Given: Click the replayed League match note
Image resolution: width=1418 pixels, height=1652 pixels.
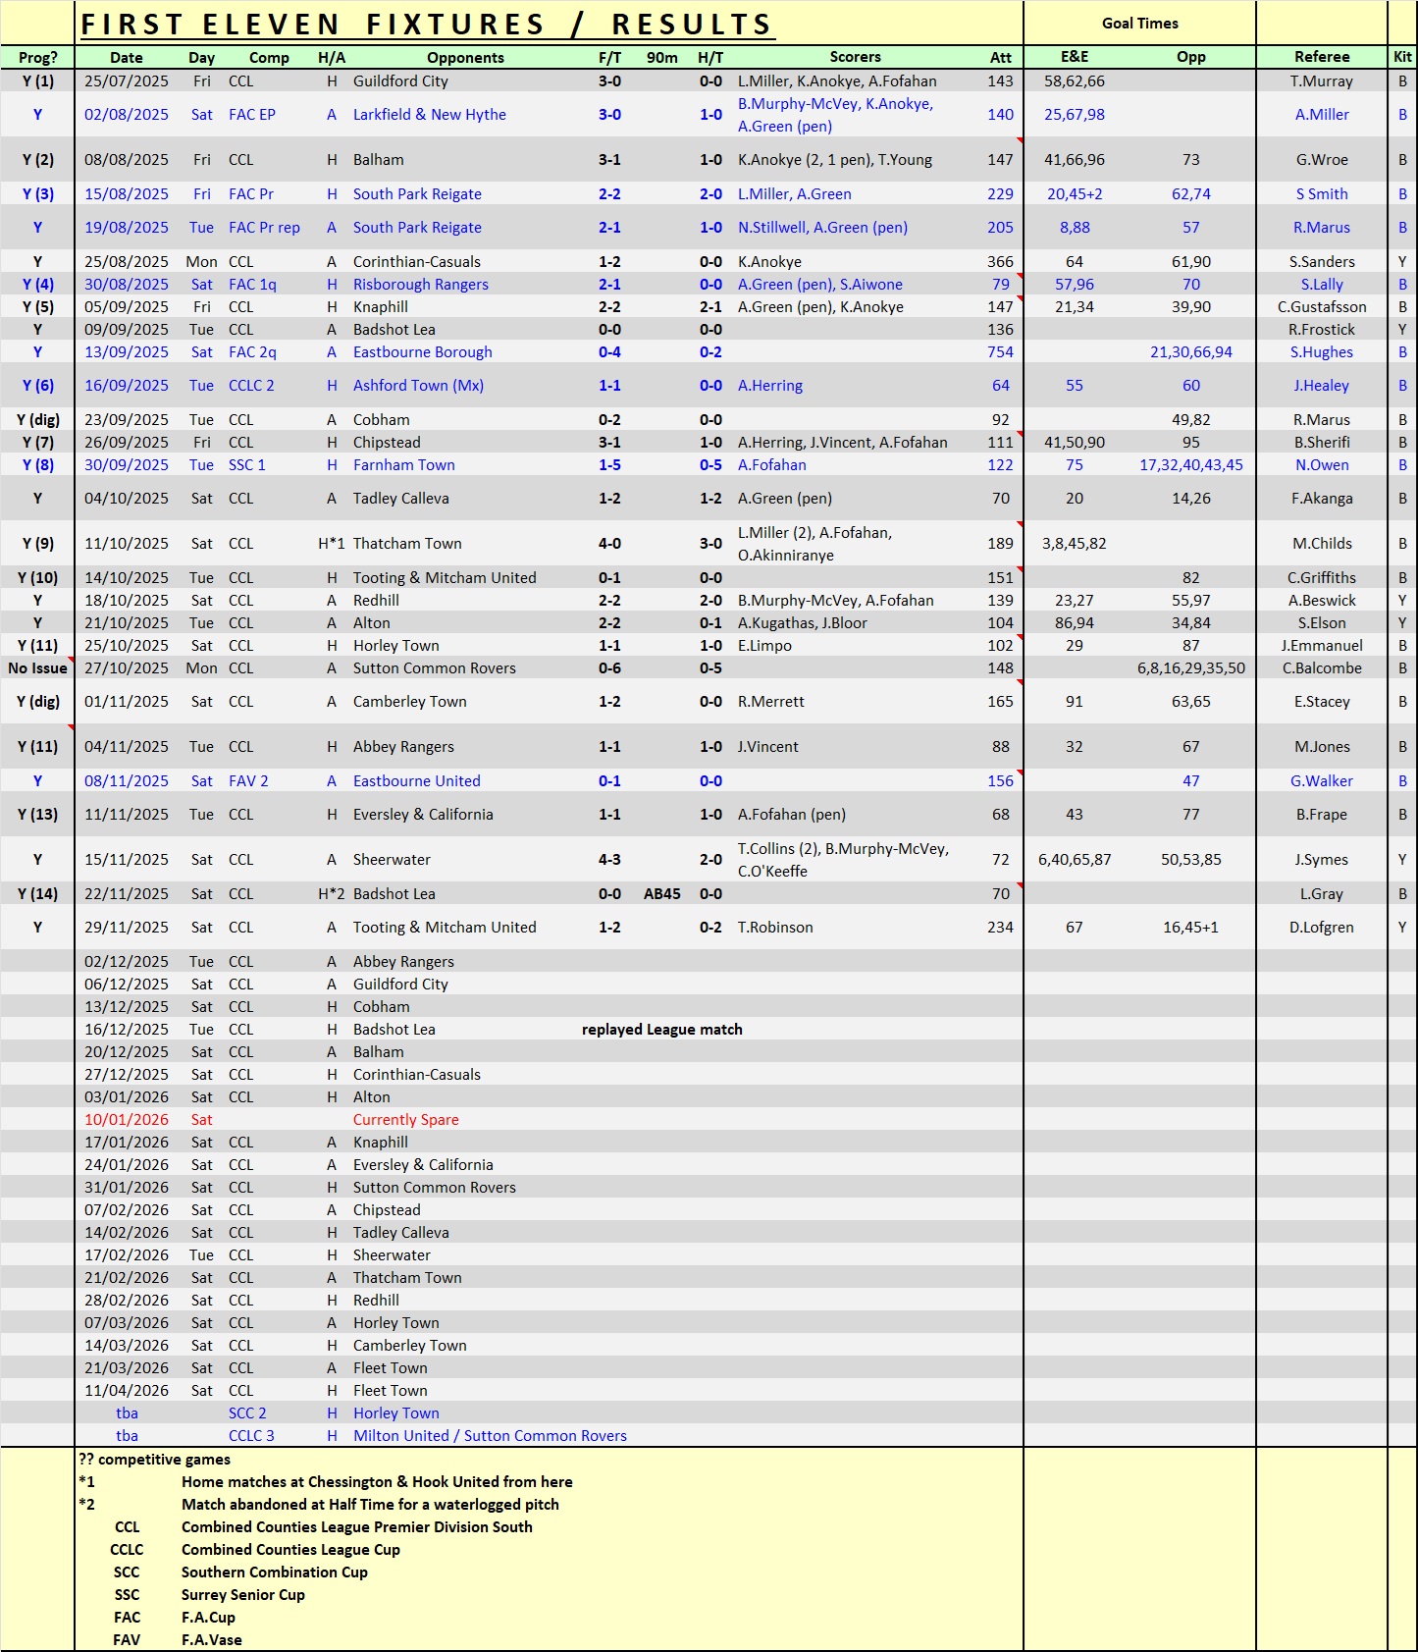Looking at the screenshot, I should pos(661,1030).
